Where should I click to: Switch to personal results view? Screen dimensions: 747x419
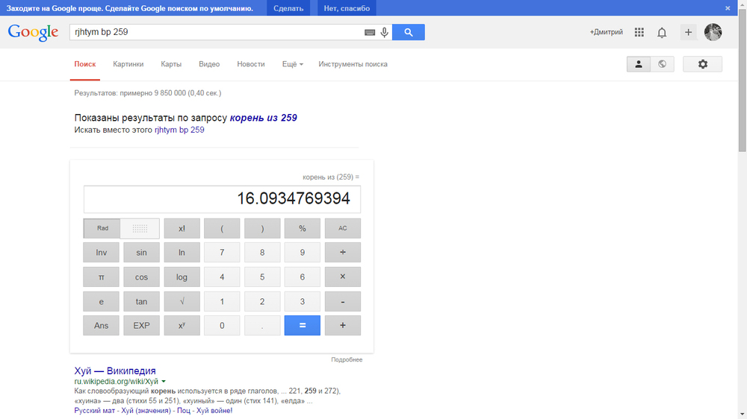[x=639, y=64]
